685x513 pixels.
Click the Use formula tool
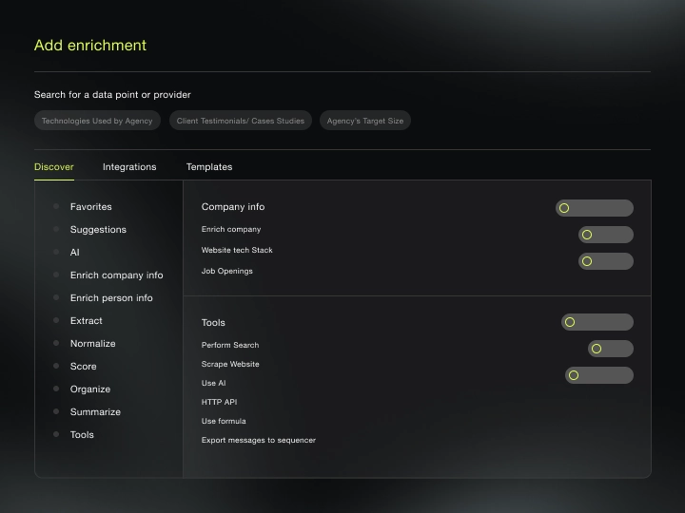(x=224, y=421)
